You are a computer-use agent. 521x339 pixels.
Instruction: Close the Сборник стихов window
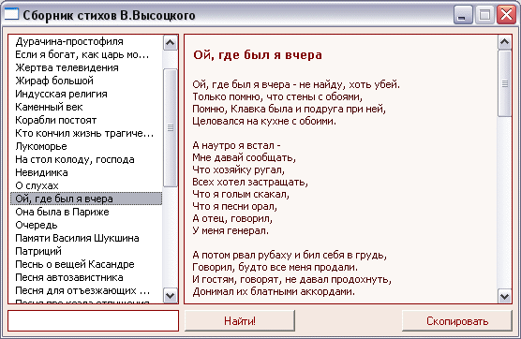[x=506, y=15]
